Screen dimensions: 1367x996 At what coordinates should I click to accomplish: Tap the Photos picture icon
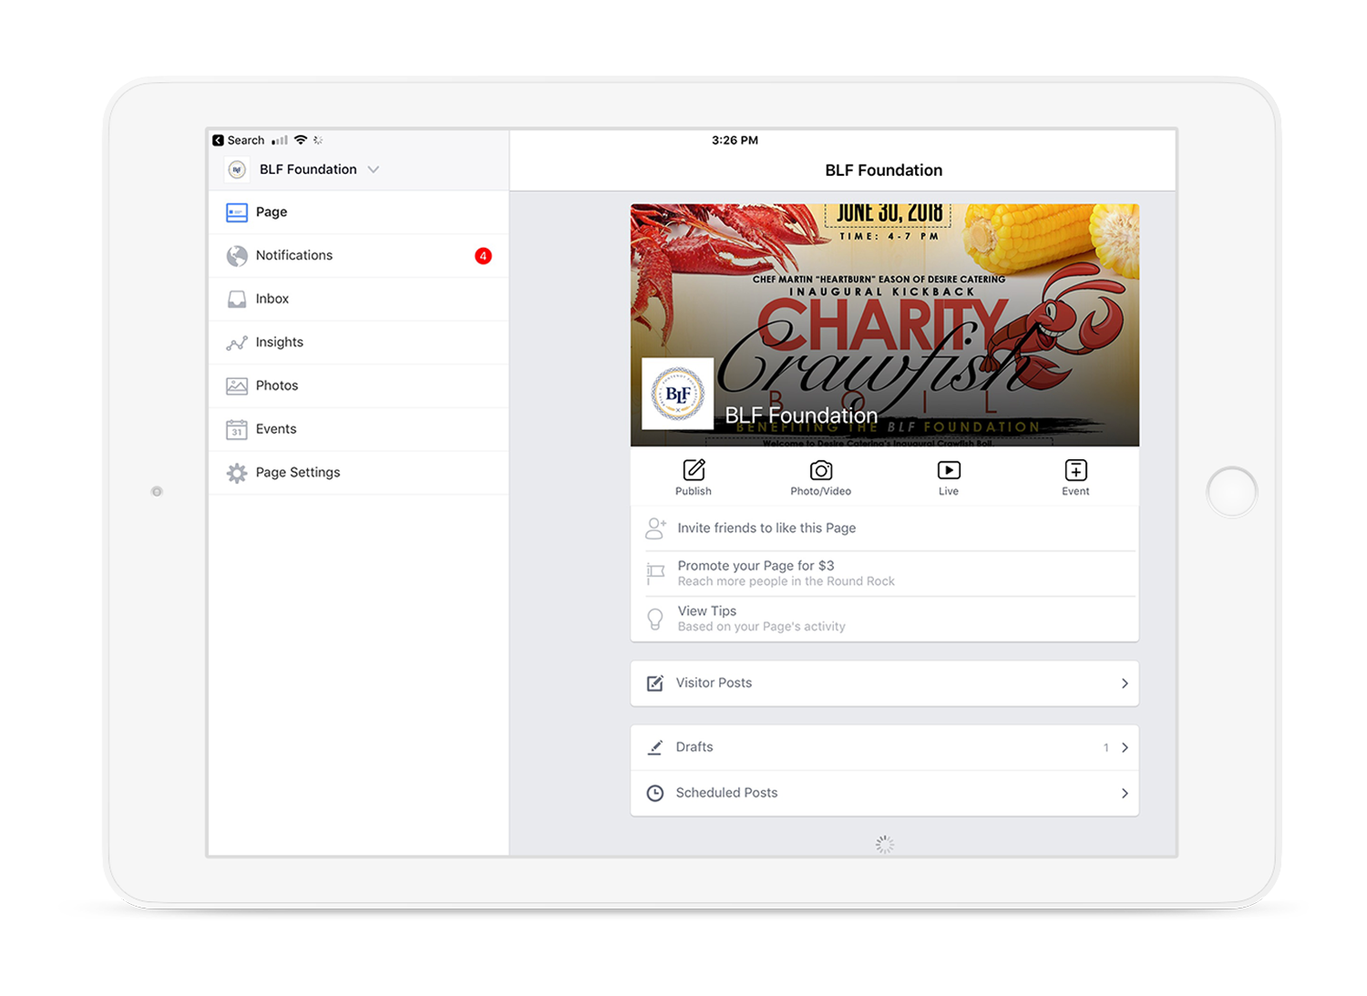(237, 386)
